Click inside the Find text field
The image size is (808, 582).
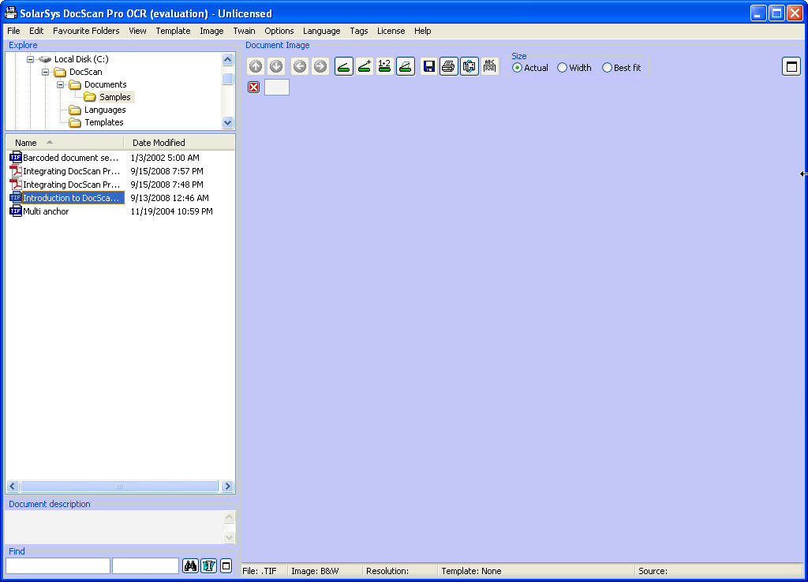57,565
